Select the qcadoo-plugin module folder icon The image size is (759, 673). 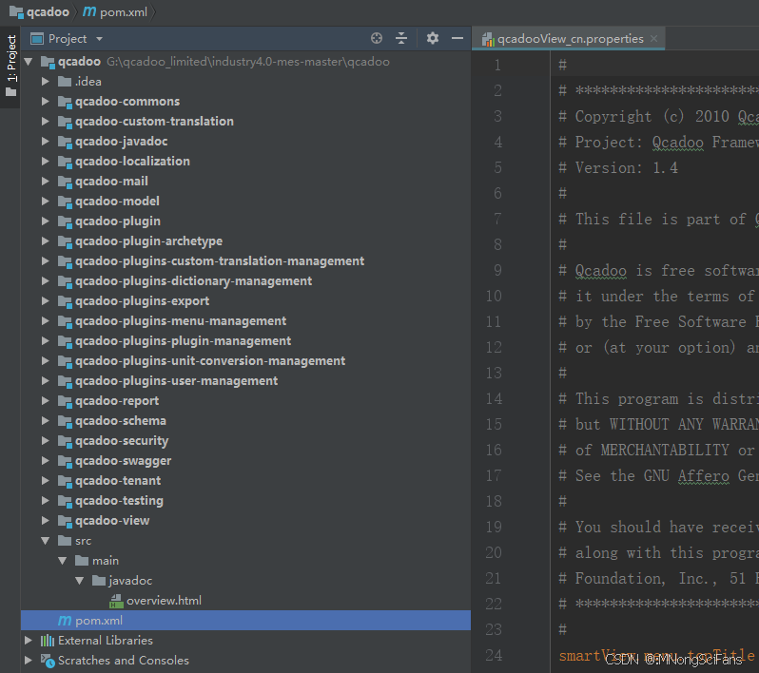[x=65, y=221]
